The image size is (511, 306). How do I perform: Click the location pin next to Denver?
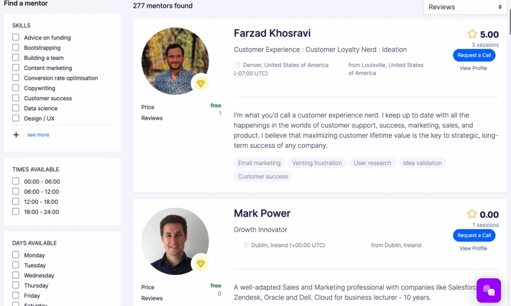pyautogui.click(x=238, y=65)
